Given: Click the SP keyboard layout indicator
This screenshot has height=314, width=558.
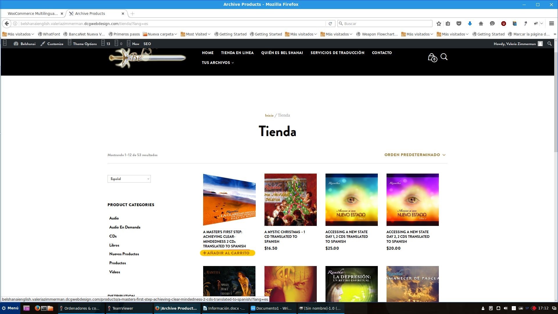Looking at the screenshot, I should [x=527, y=308].
